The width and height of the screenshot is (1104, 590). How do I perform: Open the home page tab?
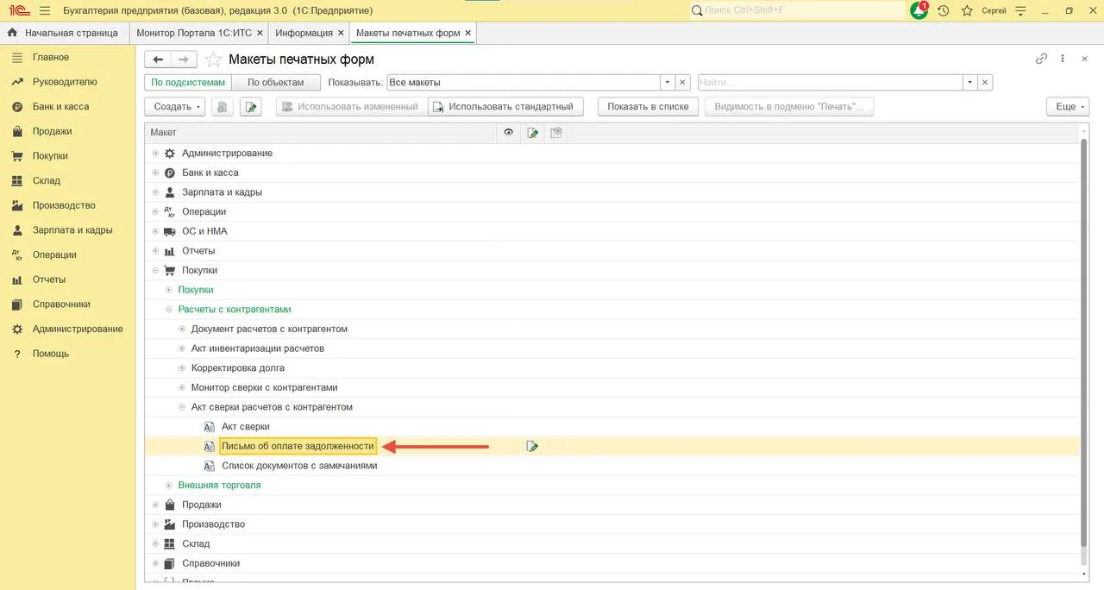[64, 33]
